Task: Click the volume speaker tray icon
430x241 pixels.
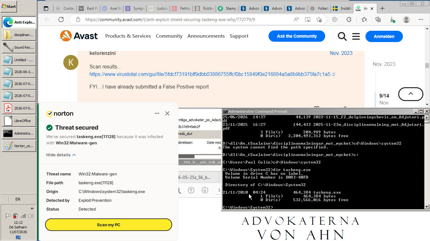Action: [x=31, y=216]
